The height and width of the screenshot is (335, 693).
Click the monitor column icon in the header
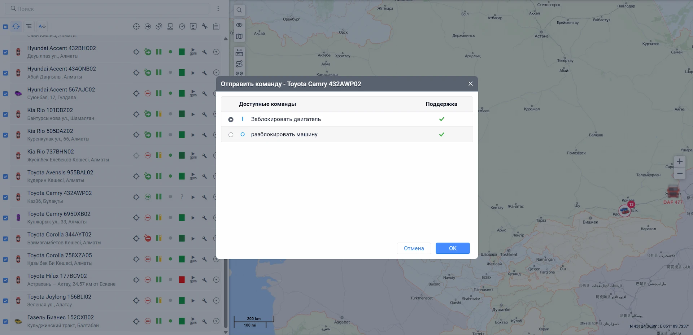click(x=170, y=26)
